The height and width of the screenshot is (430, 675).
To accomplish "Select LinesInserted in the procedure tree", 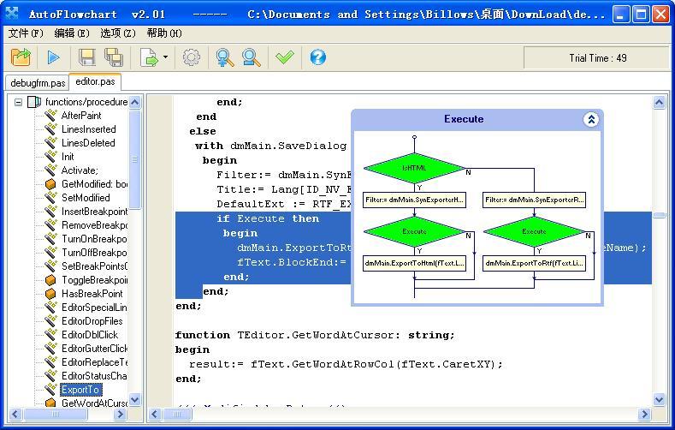I will (89, 129).
